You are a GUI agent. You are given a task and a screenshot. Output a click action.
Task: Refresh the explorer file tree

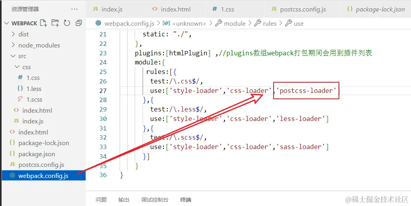tap(67, 23)
